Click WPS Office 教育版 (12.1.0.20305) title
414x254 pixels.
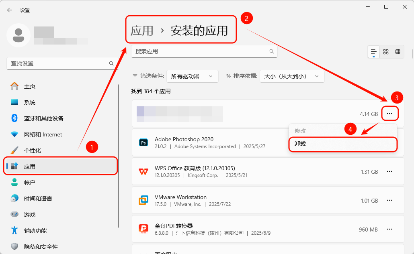pos(195,168)
